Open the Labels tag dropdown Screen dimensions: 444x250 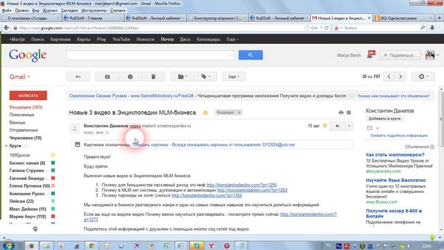[x=205, y=77]
